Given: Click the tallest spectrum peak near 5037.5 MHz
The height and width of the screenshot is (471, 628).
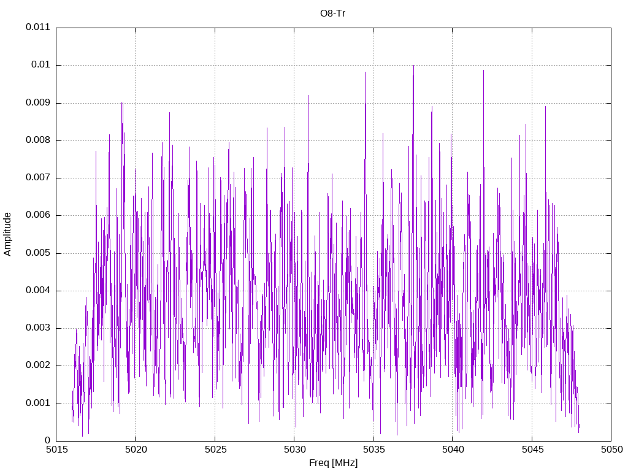Looking at the screenshot, I should coord(413,66).
